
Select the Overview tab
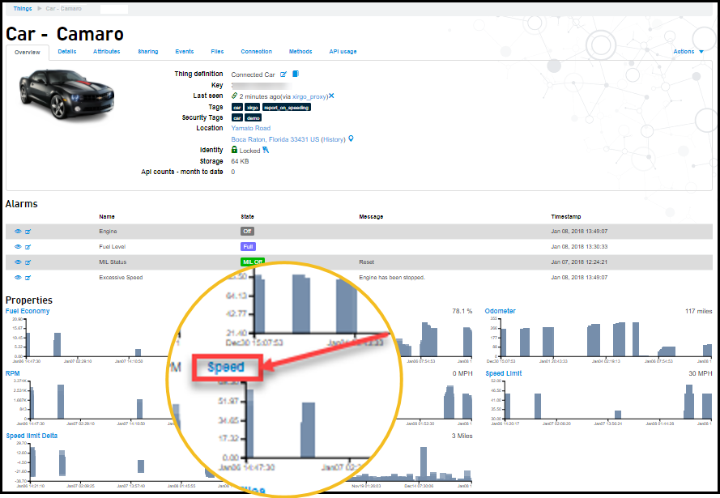(27, 53)
